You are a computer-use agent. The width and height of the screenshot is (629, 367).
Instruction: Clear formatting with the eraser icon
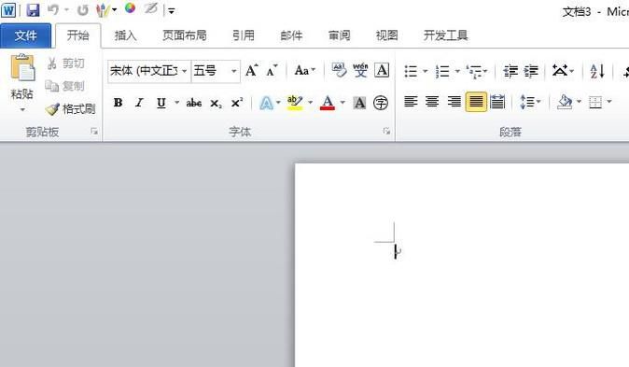pos(339,70)
